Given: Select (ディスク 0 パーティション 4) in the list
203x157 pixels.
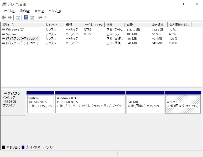Looking at the screenshot, I should (x=22, y=39).
